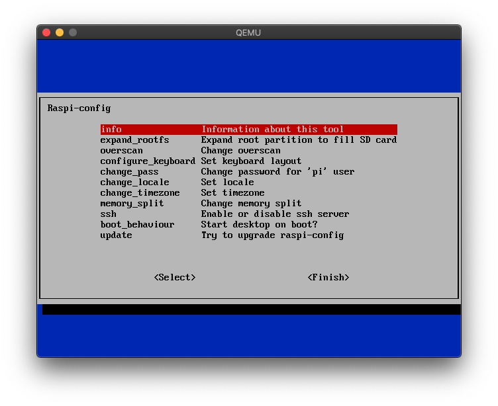Click 'Change password for 'pi' user' text
498x406 pixels.
click(x=277, y=172)
